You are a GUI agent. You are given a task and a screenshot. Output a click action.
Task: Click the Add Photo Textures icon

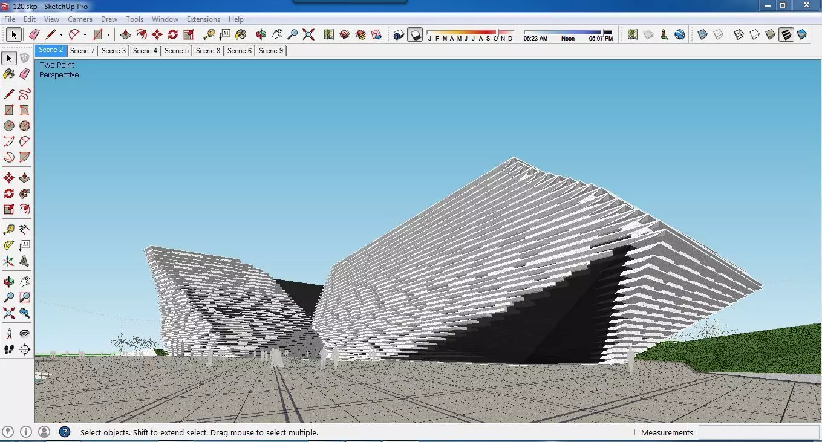(664, 34)
